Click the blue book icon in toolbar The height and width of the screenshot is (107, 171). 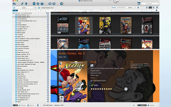tap(34, 4)
